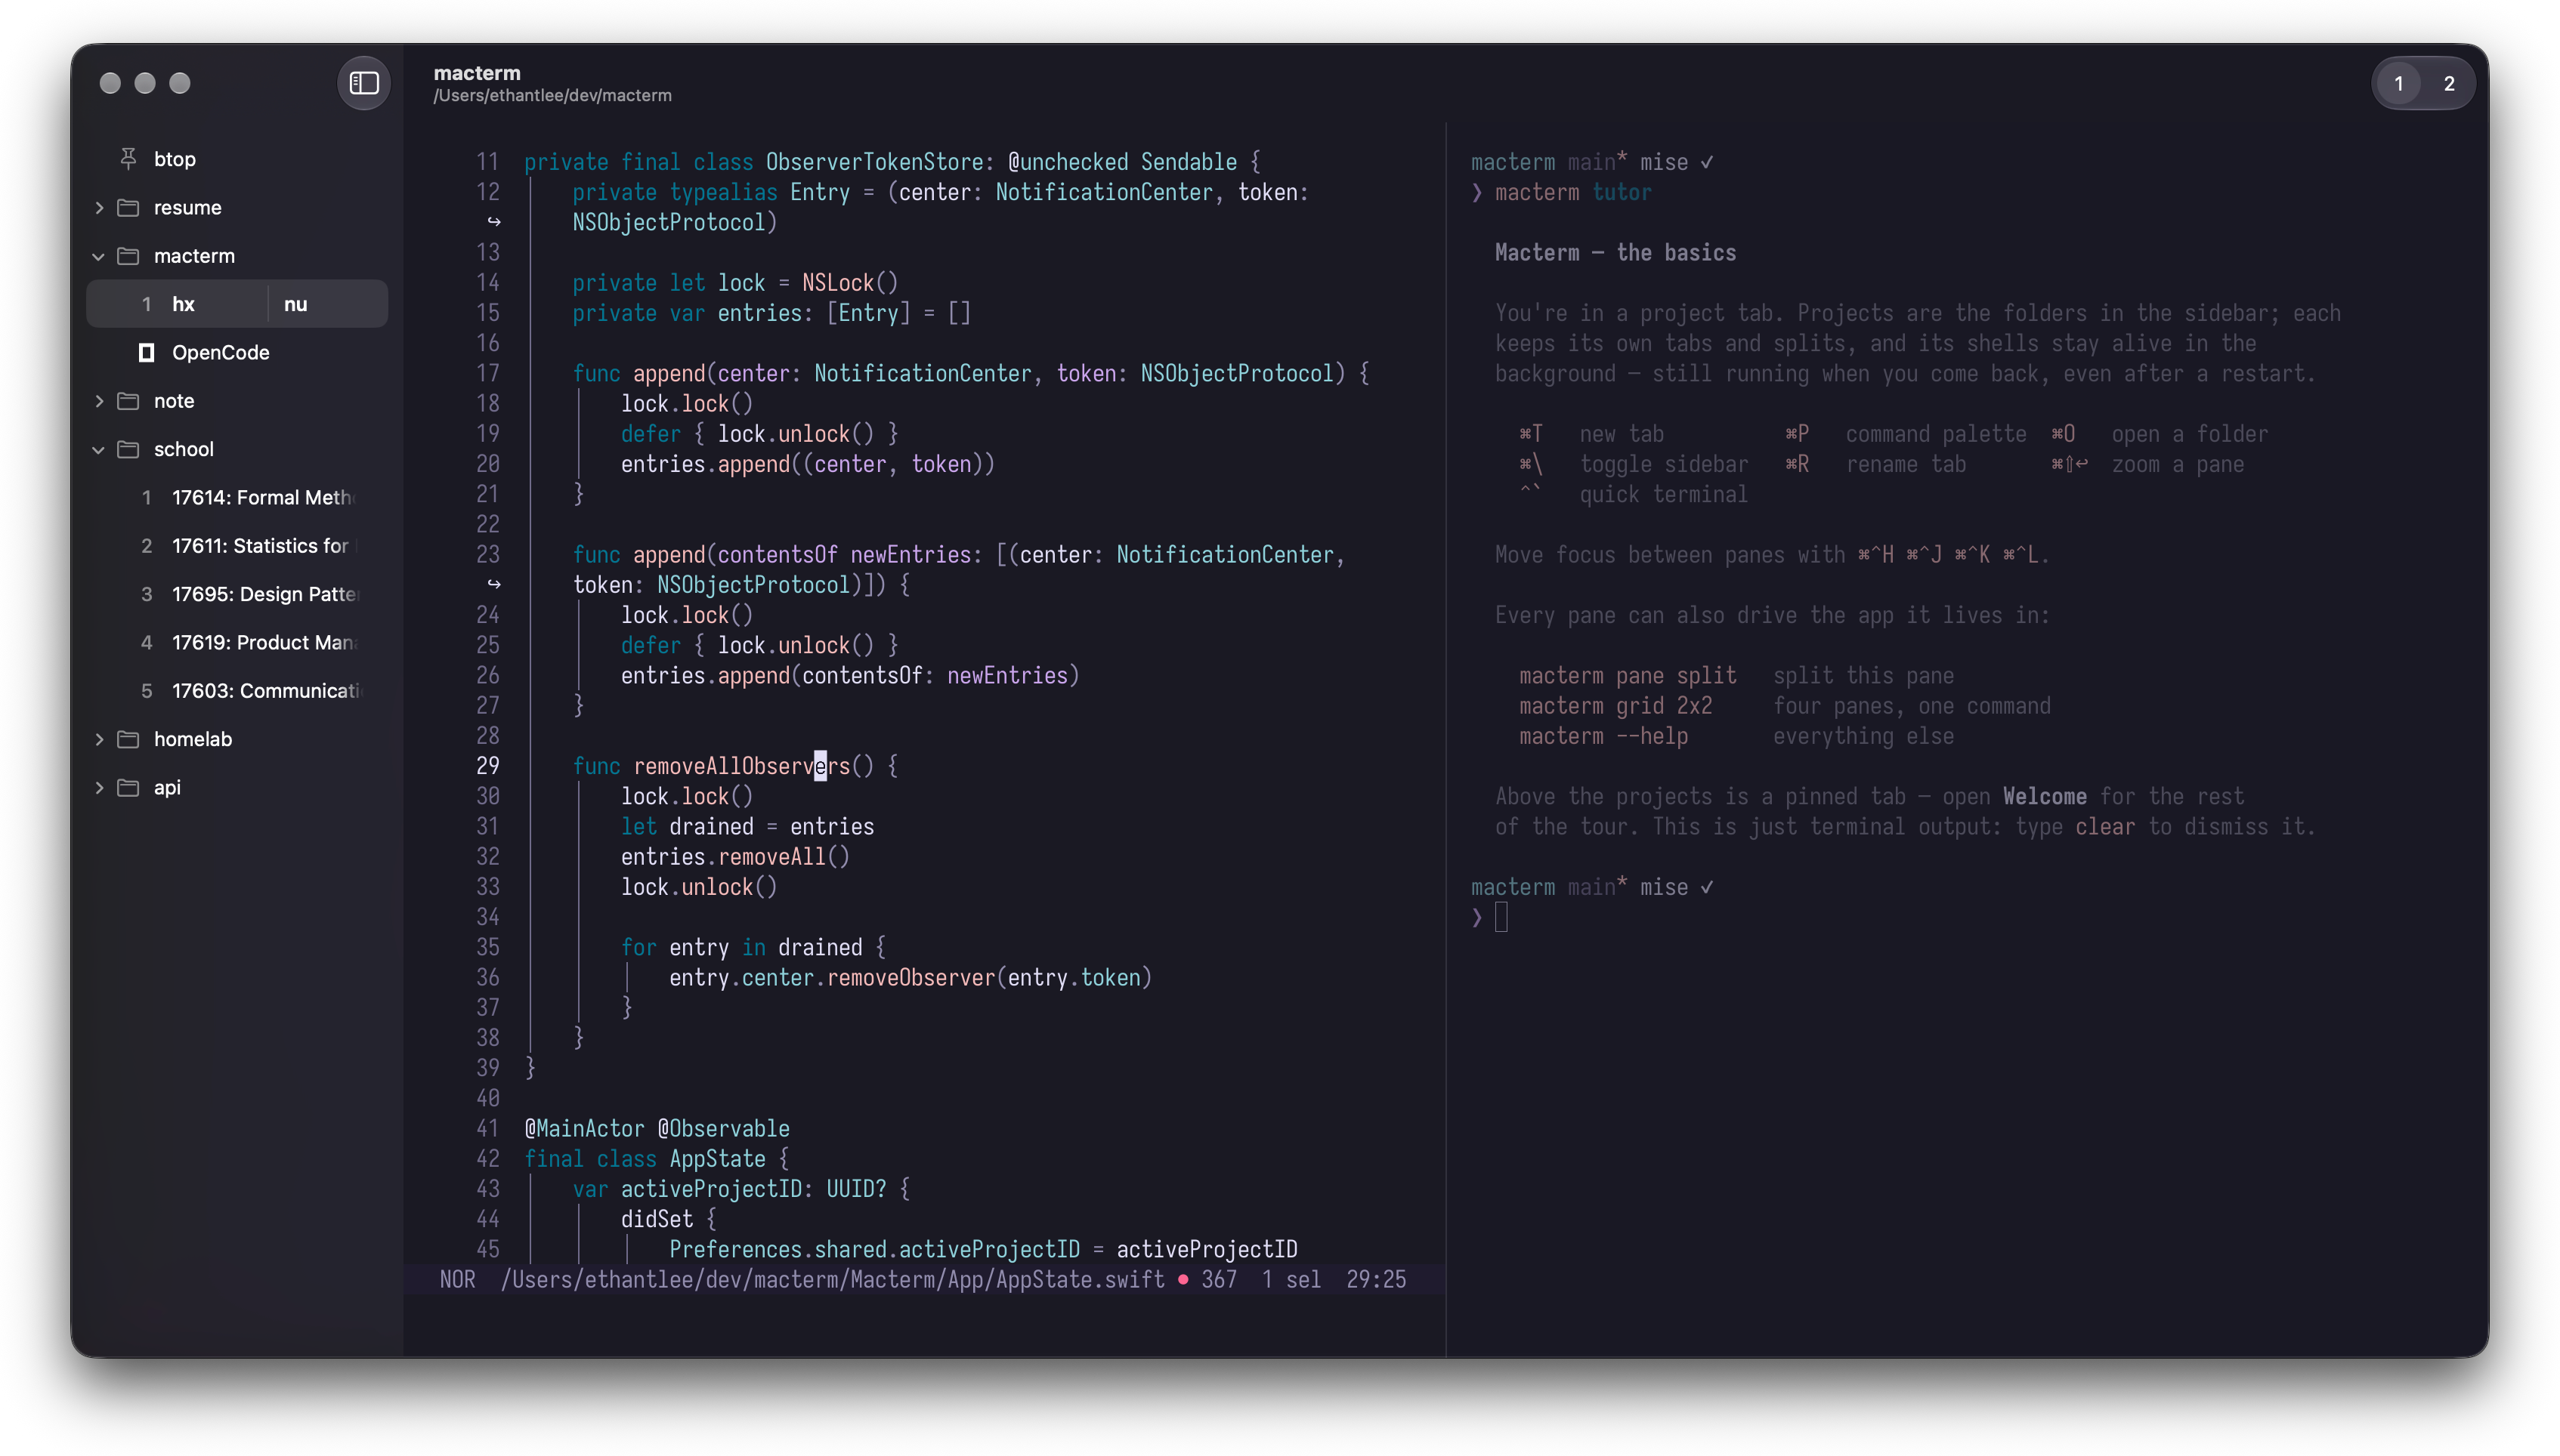Click the /Users/ethantlee/dev/macterm path subtitle
This screenshot has height=1456, width=2560.
click(x=552, y=96)
